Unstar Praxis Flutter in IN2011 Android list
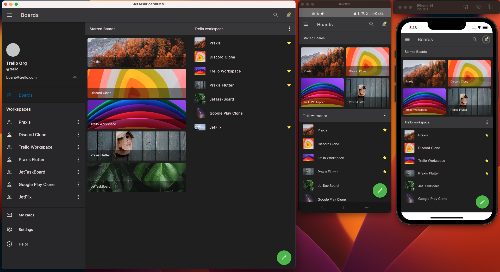Screen dimensions: 500x272 [385, 171]
